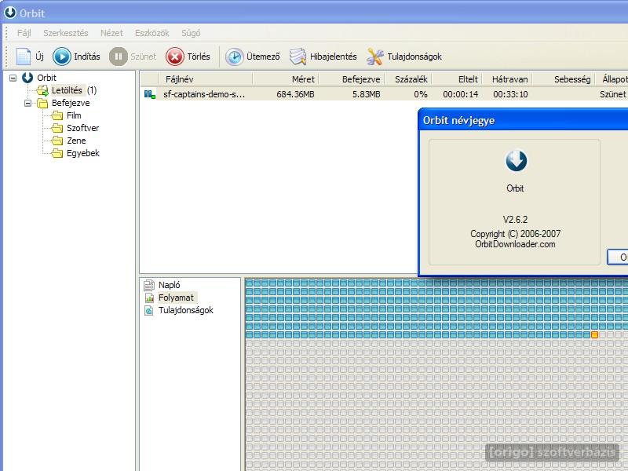
Task: Open the Súgó menu
Action: click(191, 33)
